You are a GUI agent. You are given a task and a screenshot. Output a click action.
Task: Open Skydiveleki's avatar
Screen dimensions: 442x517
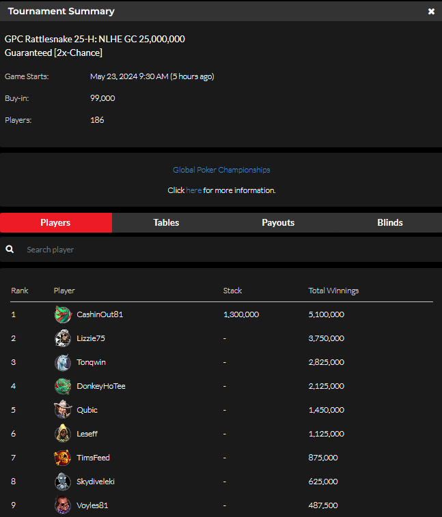click(63, 482)
